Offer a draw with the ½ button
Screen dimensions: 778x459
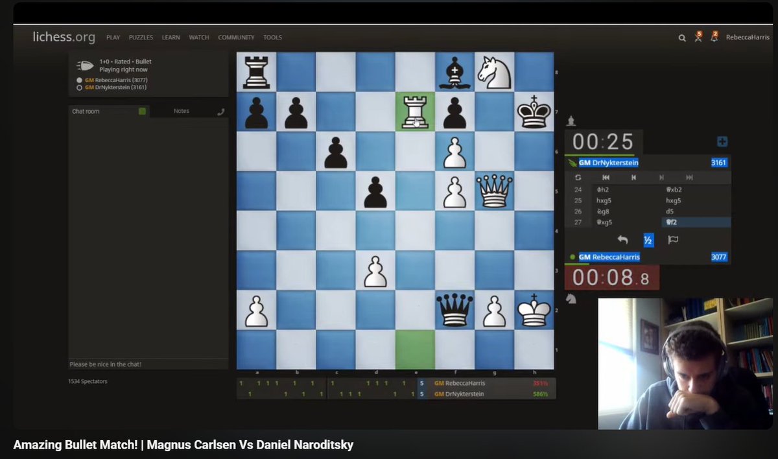[x=648, y=240]
